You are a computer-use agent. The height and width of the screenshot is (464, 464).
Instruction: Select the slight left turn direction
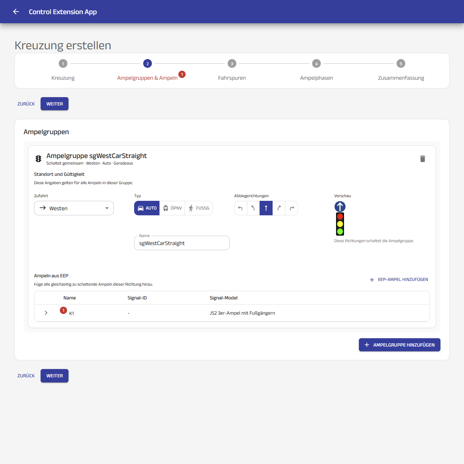pyautogui.click(x=253, y=208)
